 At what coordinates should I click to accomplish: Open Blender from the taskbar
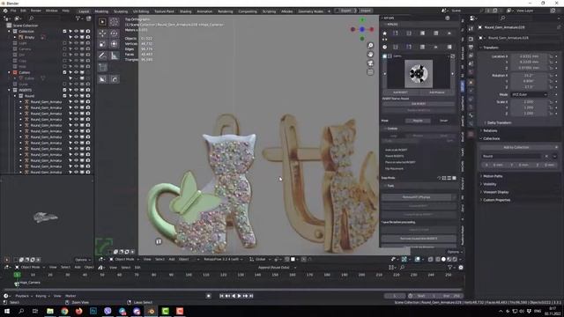coord(151,311)
